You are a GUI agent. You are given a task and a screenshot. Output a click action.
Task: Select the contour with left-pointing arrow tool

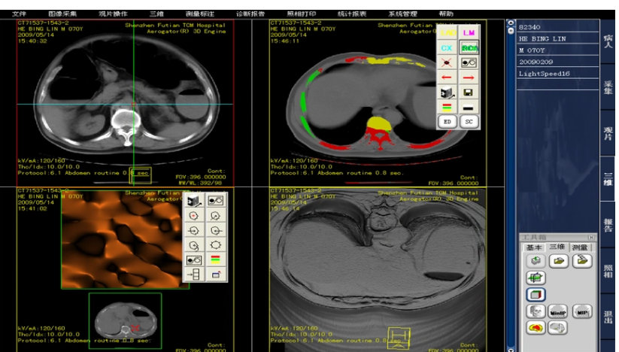[216, 230]
